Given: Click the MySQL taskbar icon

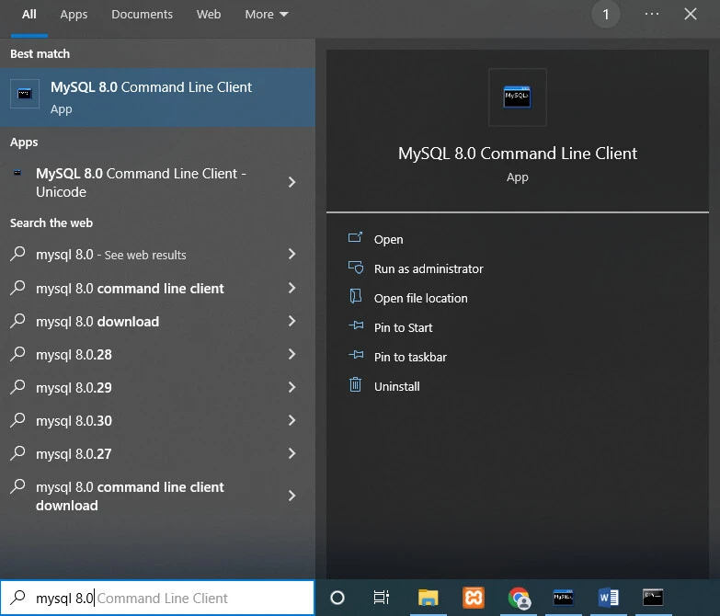Looking at the screenshot, I should pyautogui.click(x=564, y=598).
